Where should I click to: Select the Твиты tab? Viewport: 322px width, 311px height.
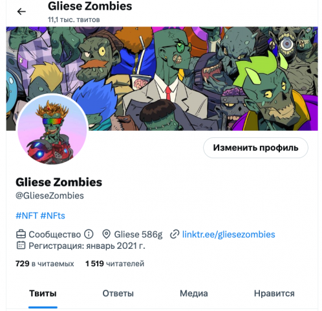tap(43, 294)
